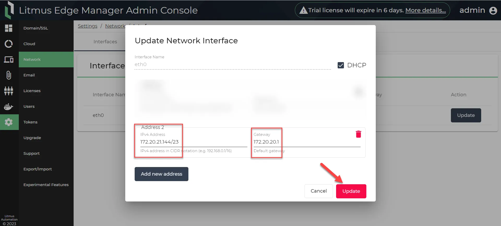
Task: Click the eth0 cell in the interfaces table
Action: pyautogui.click(x=98, y=115)
